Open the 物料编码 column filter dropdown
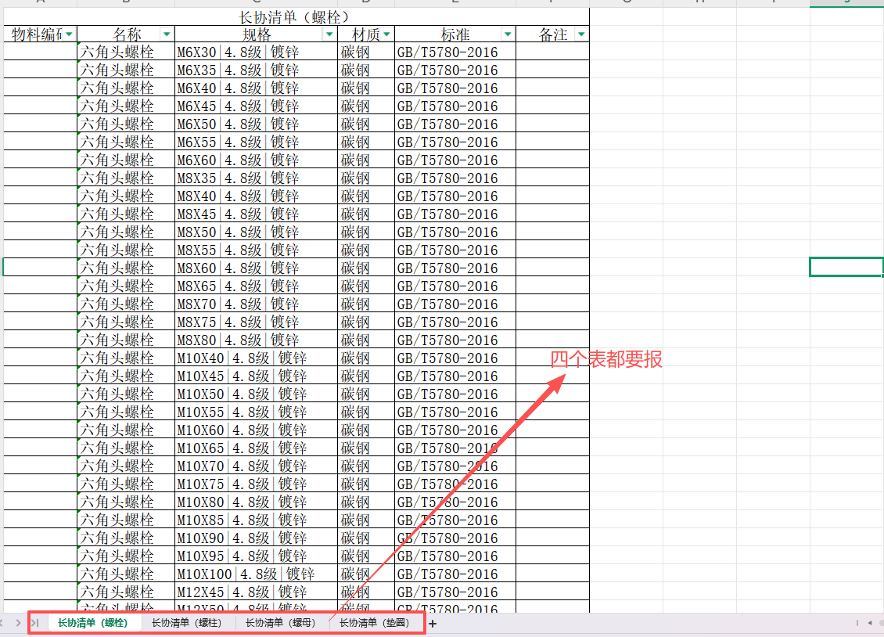 69,34
